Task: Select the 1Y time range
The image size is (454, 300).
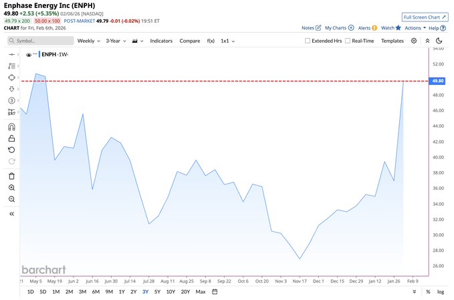Action: click(122, 291)
